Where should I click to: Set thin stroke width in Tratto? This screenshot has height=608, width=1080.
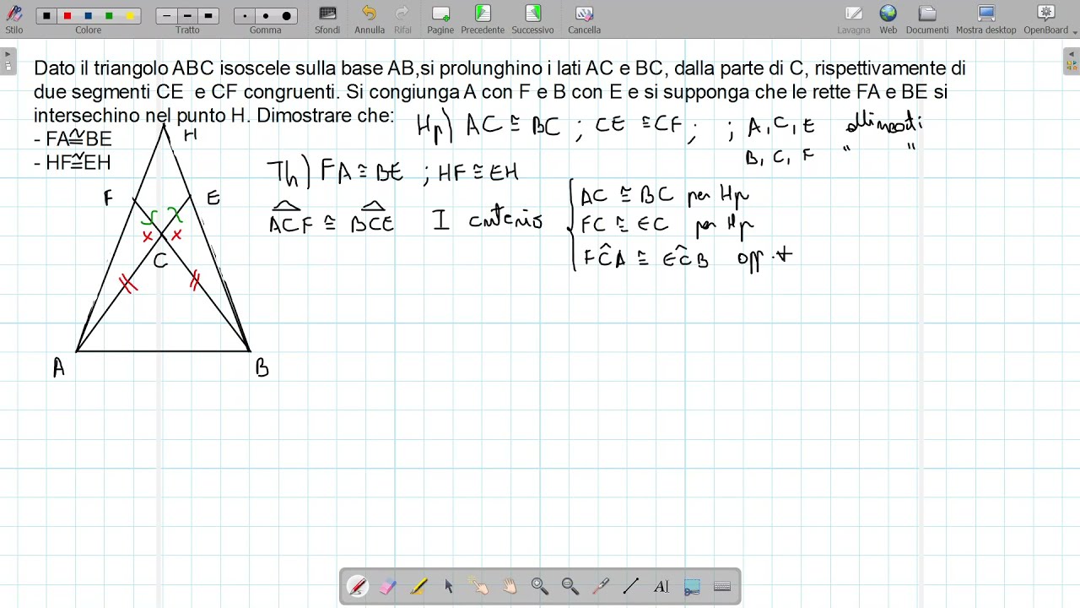tap(167, 16)
